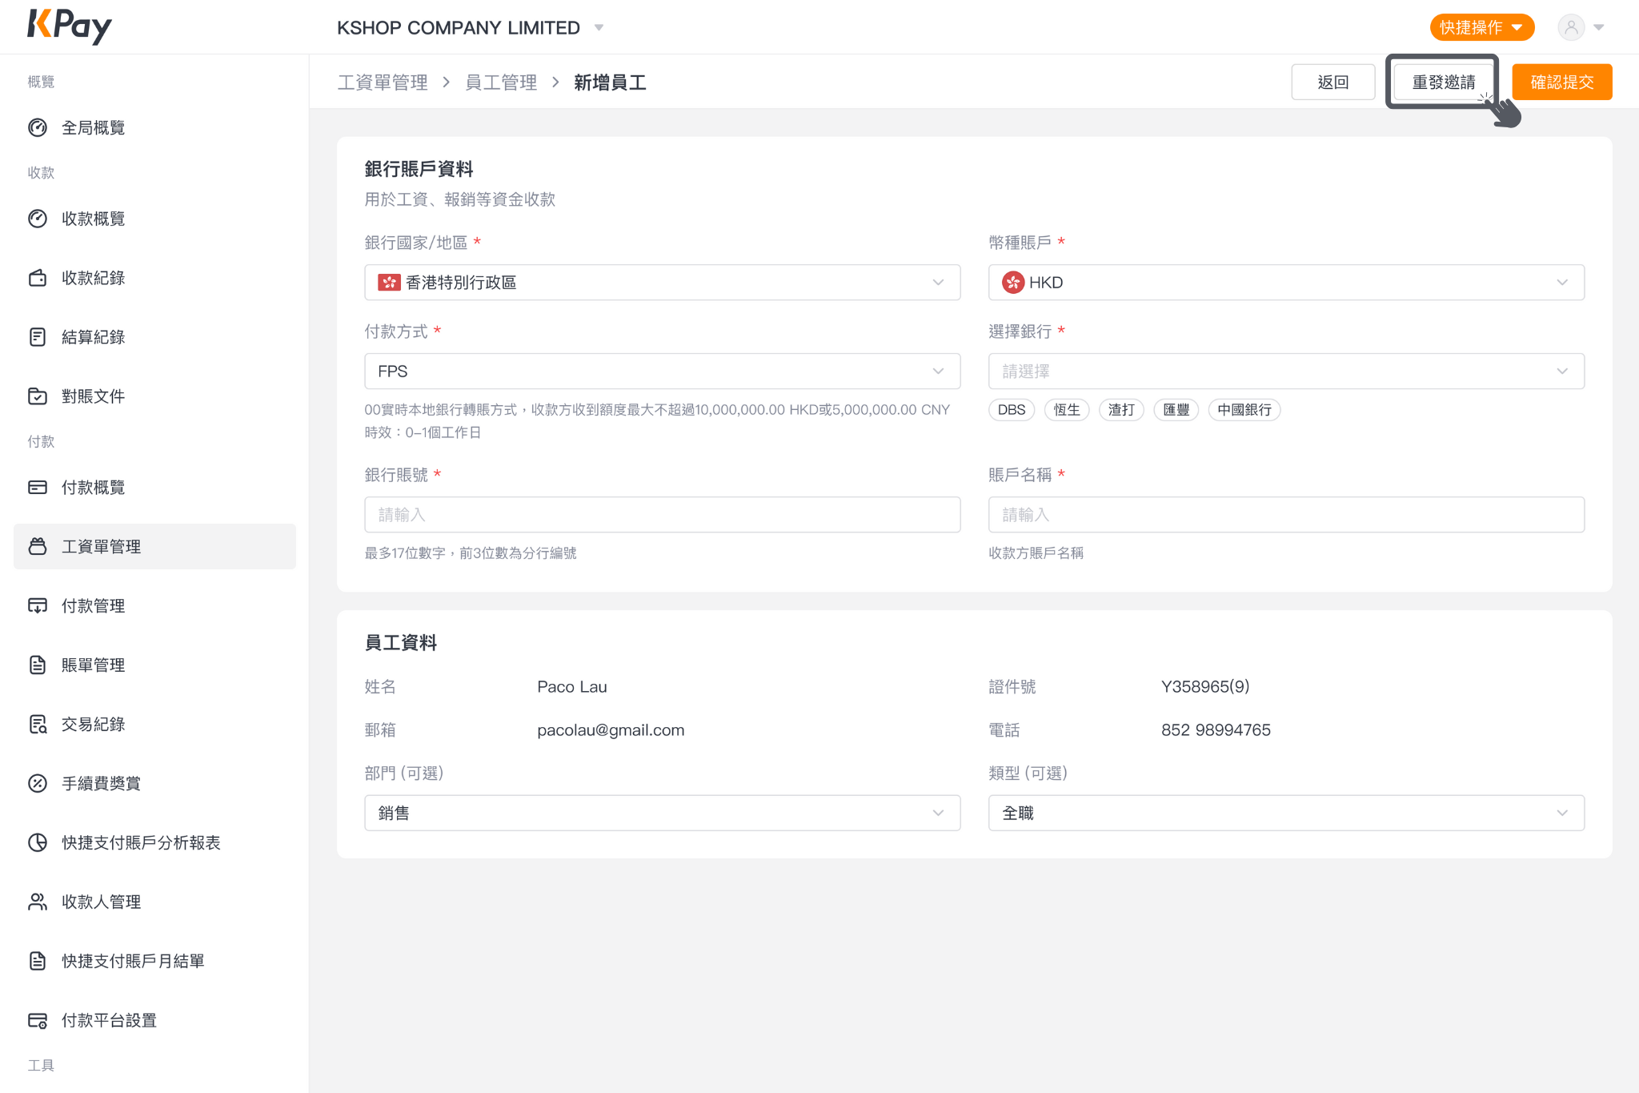This screenshot has height=1093, width=1639.
Task: Click the 交易紀錄 search-document icon
Action: coord(38,725)
